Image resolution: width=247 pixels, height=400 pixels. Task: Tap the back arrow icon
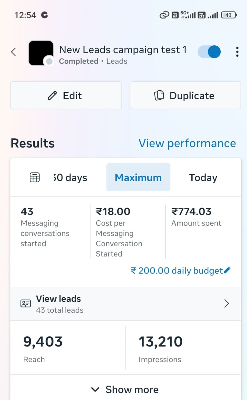coord(13,52)
